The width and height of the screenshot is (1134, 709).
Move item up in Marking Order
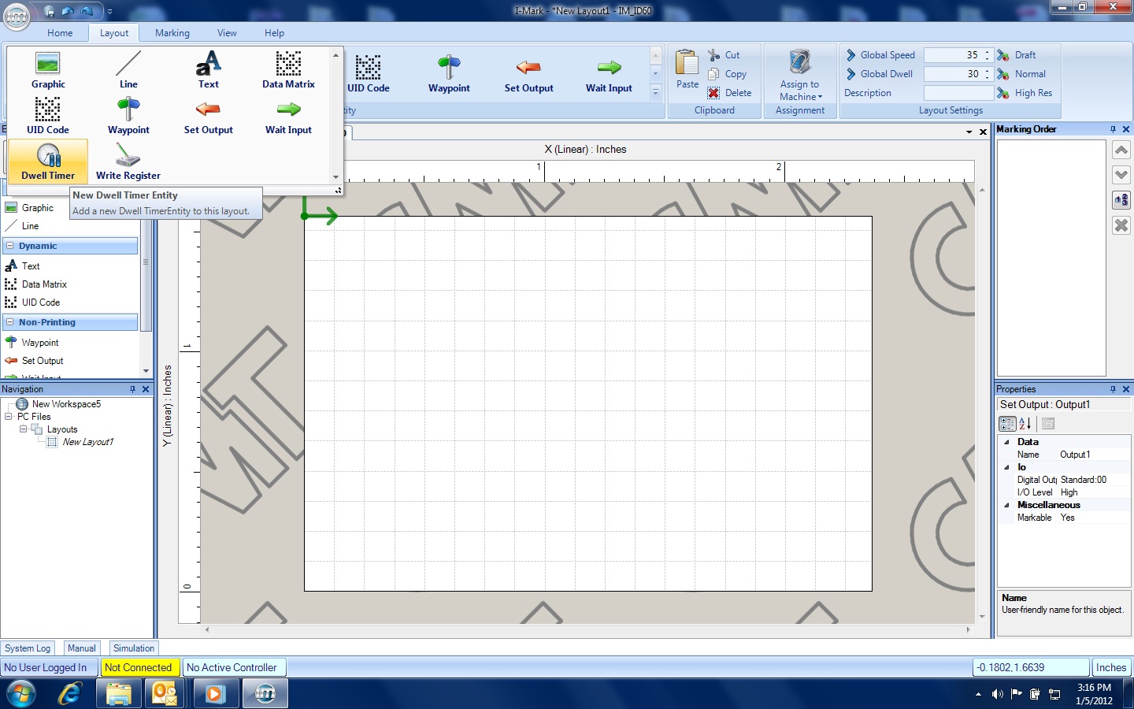(x=1121, y=150)
